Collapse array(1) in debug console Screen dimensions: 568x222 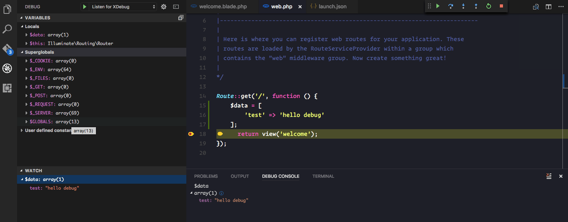click(x=192, y=193)
